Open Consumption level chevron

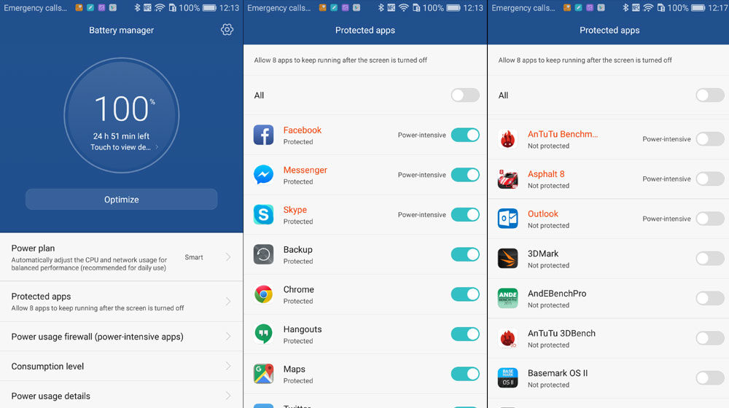click(x=228, y=366)
